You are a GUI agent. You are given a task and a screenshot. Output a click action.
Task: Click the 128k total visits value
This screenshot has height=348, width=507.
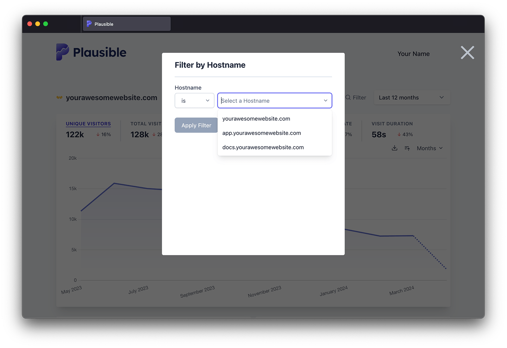point(140,135)
